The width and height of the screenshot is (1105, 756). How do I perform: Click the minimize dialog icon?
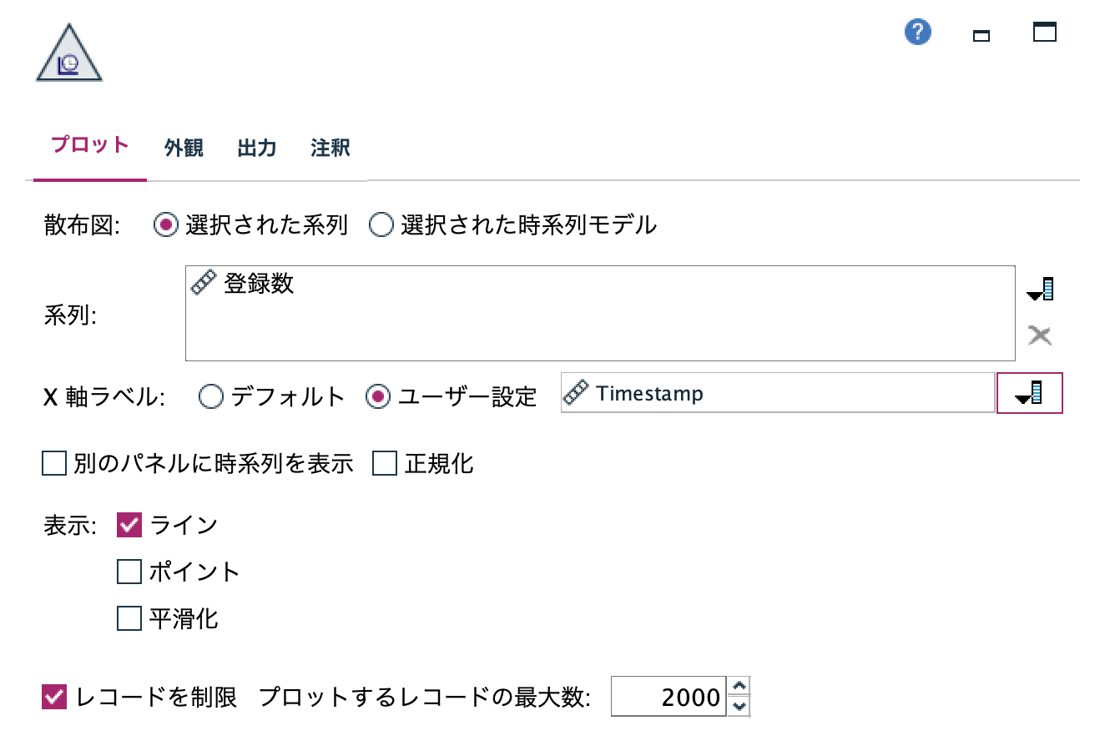[x=981, y=36]
